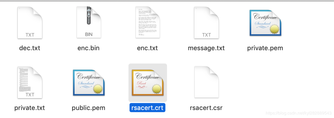Select the private.txt document preview icon

(x=30, y=83)
